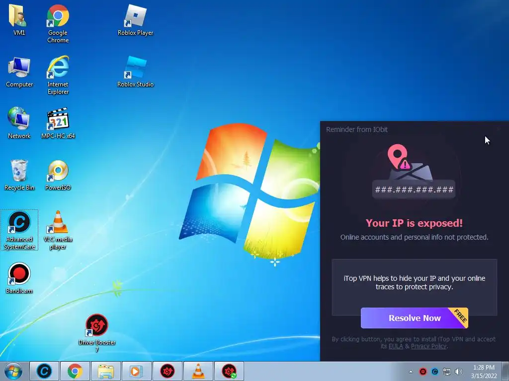Select the Computer desktop icon

pos(19,72)
